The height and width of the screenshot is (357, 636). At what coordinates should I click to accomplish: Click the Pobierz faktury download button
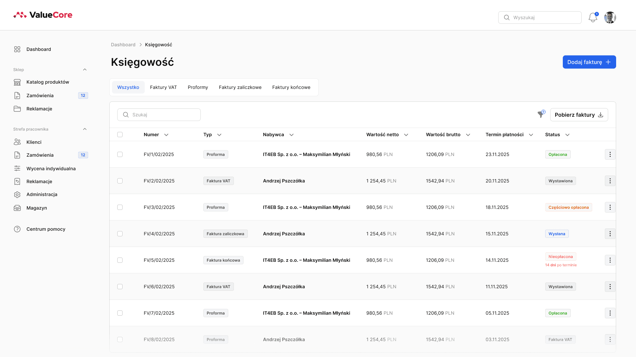[x=579, y=115]
